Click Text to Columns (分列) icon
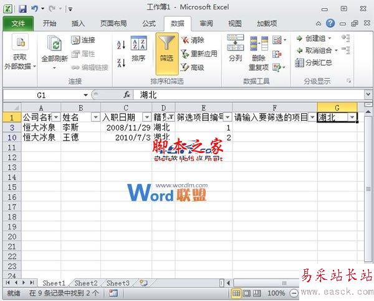374x301 pixels. coord(236,43)
